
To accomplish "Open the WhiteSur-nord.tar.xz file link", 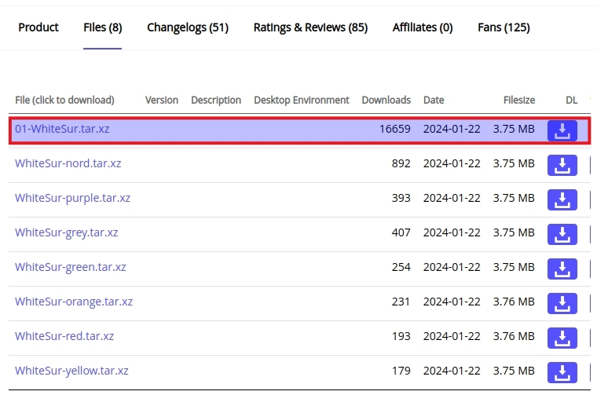I will (68, 163).
